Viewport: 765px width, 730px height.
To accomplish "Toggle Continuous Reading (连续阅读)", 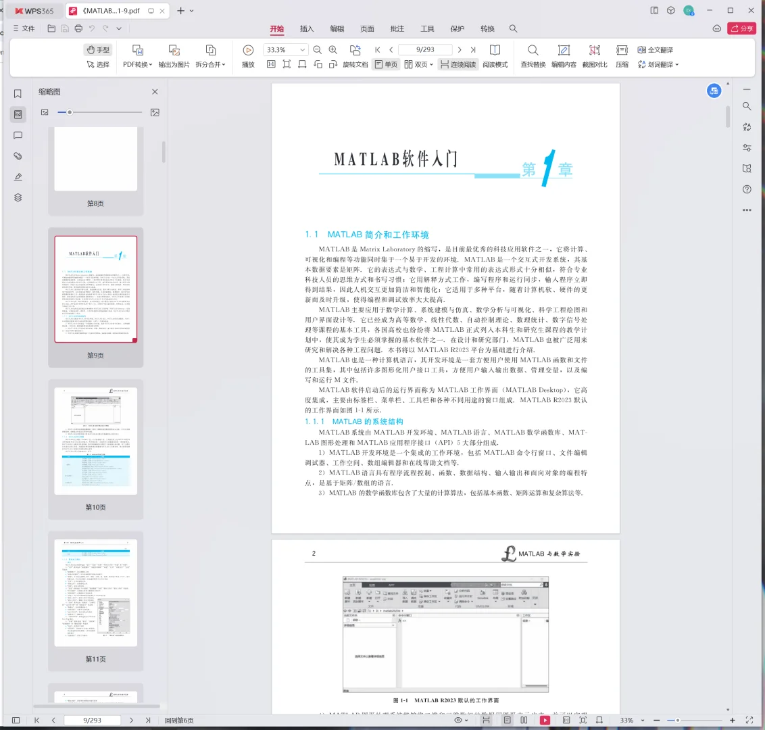I will [x=458, y=64].
